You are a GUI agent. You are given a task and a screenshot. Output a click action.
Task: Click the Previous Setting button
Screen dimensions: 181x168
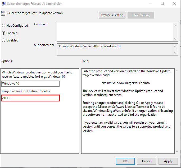point(112,15)
